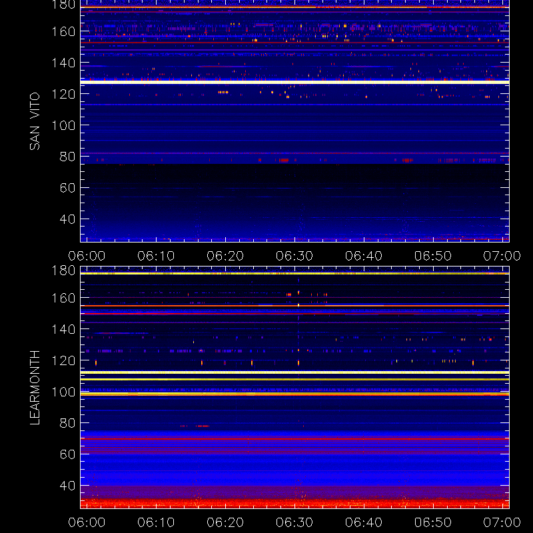Click the LEARMONTH axis label

[35, 387]
